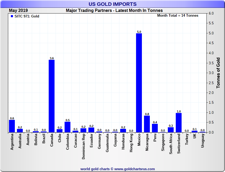
Task: Click the Uruguay axis label
Action: tap(202, 141)
